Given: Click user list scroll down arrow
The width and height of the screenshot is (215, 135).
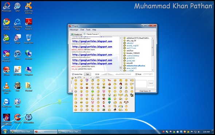Looking at the screenshot, I should click(152, 70).
